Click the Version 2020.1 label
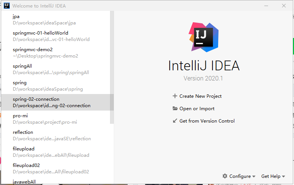The height and width of the screenshot is (185, 294). pos(203,78)
